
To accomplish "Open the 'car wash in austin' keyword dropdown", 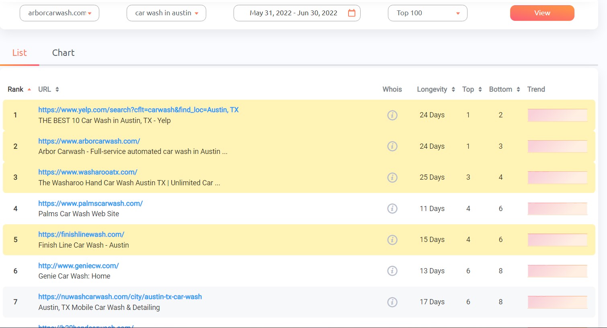I will 166,13.
